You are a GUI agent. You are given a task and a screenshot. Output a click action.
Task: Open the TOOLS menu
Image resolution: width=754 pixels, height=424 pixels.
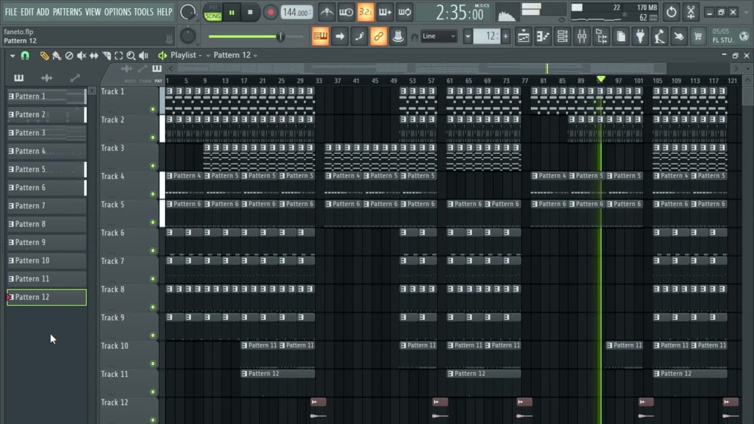click(x=144, y=12)
